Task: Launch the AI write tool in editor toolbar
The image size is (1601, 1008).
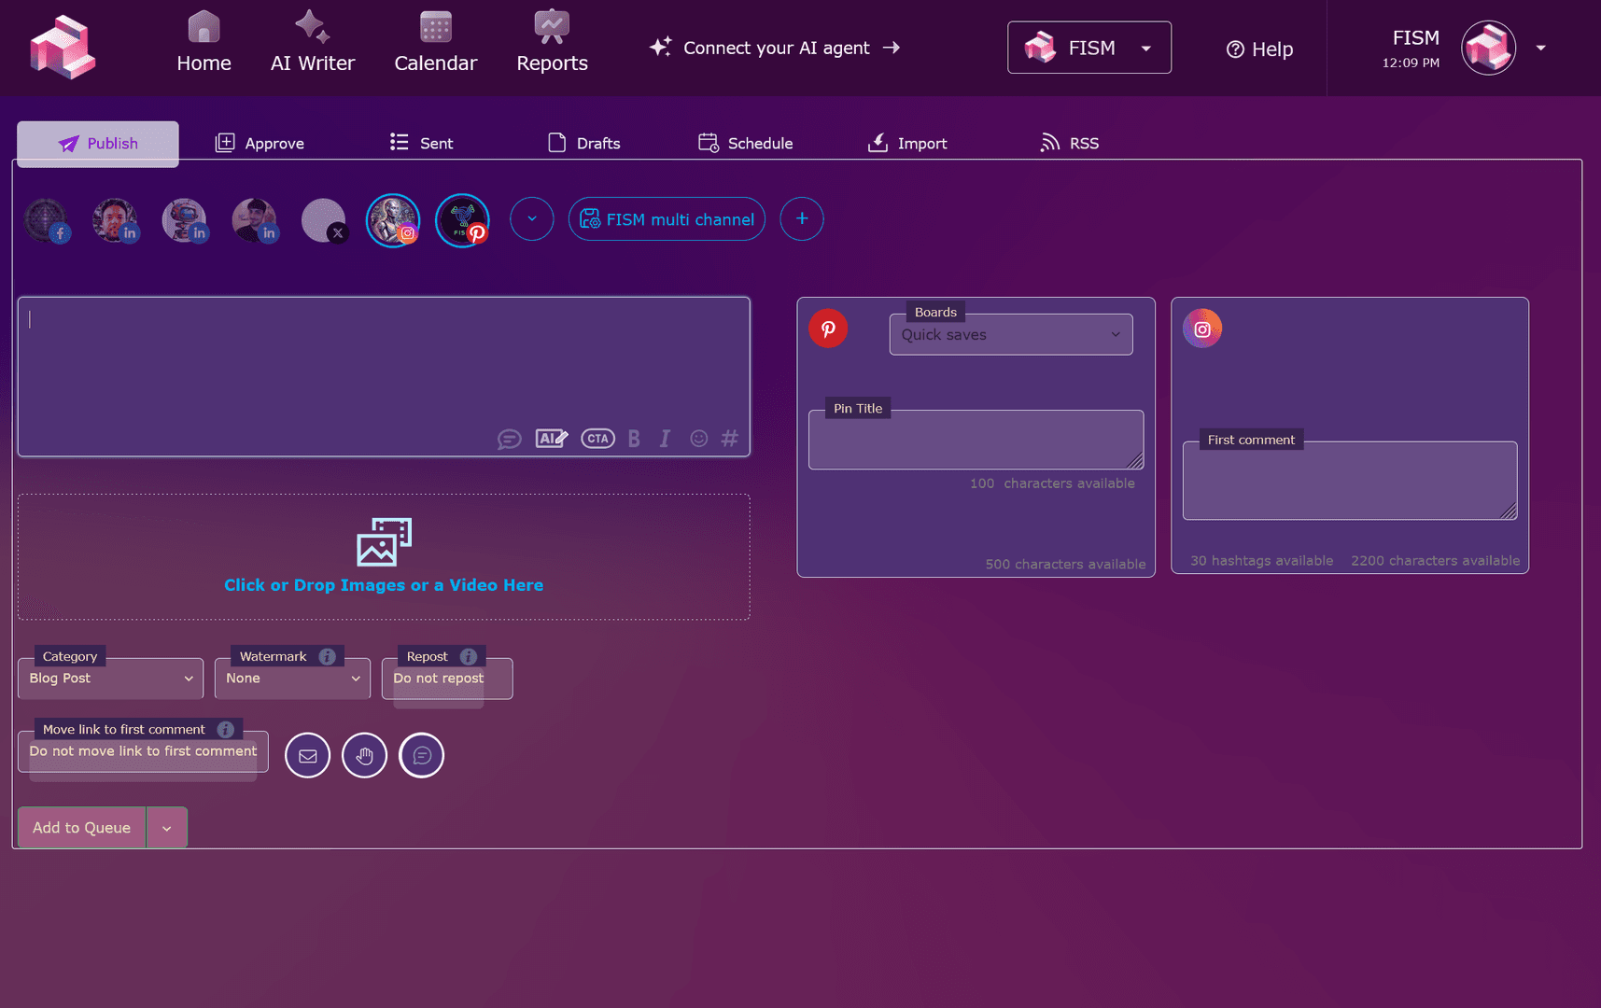Action: click(552, 438)
